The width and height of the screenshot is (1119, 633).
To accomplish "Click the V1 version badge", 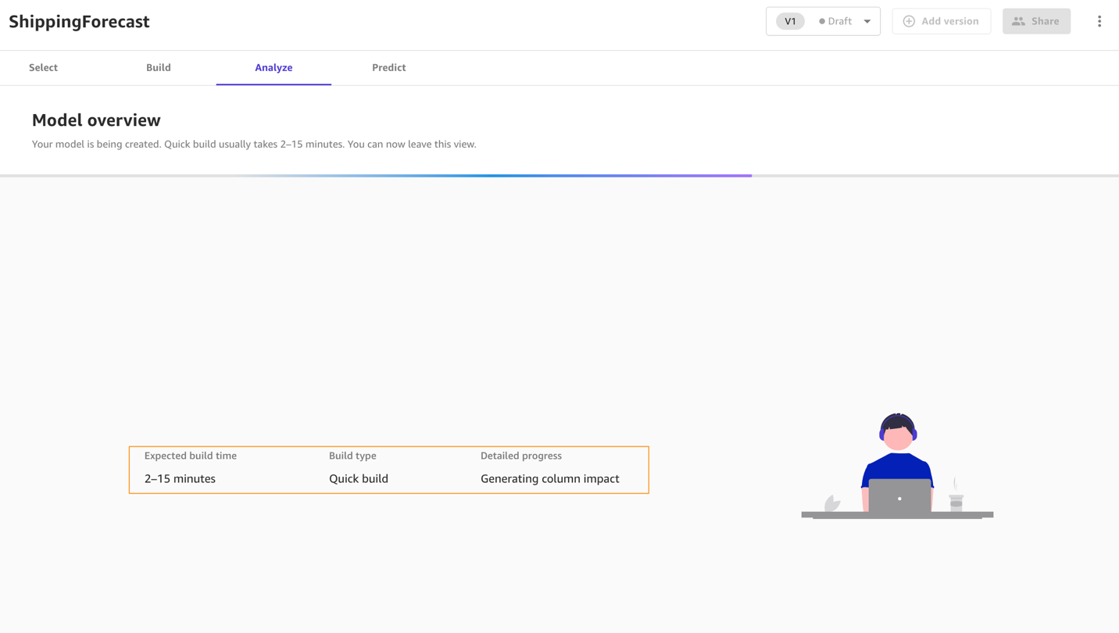I will tap(790, 22).
